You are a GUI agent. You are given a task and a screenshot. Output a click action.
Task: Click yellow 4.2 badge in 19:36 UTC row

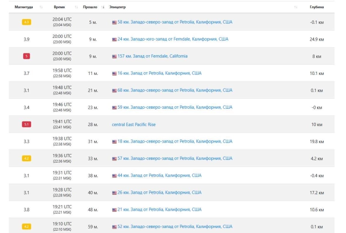pyautogui.click(x=26, y=159)
